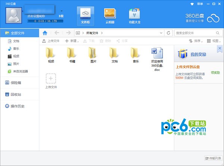Click the storage usage bar 0.0GB / 36.1TB

[x=45, y=21]
